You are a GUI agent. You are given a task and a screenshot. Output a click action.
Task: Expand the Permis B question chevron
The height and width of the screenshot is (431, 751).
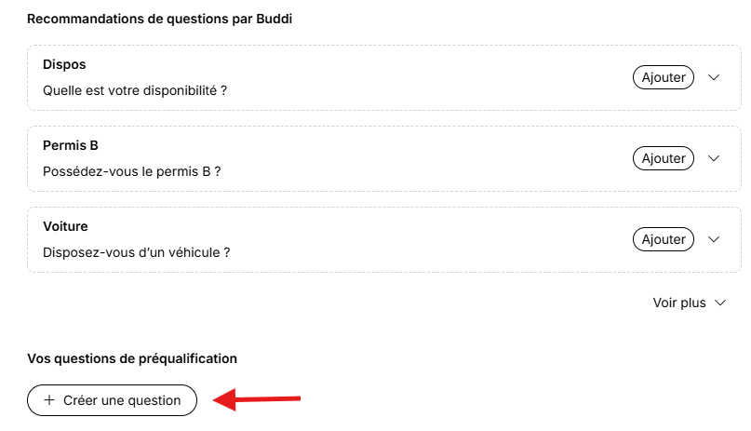(x=714, y=158)
